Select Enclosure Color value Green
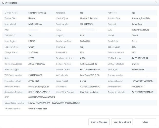The image size is (159, 128). pyautogui.click(x=31, y=47)
